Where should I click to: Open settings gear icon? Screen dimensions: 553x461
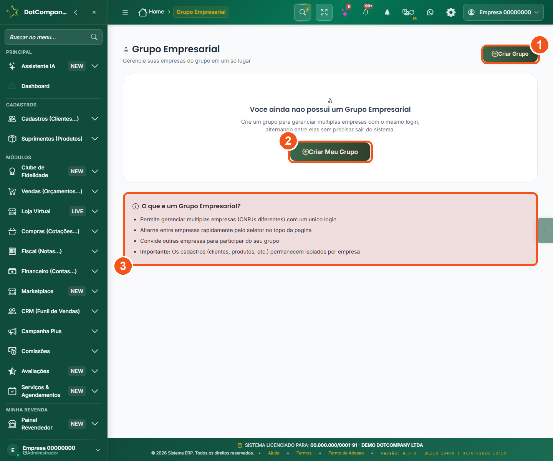pyautogui.click(x=451, y=12)
